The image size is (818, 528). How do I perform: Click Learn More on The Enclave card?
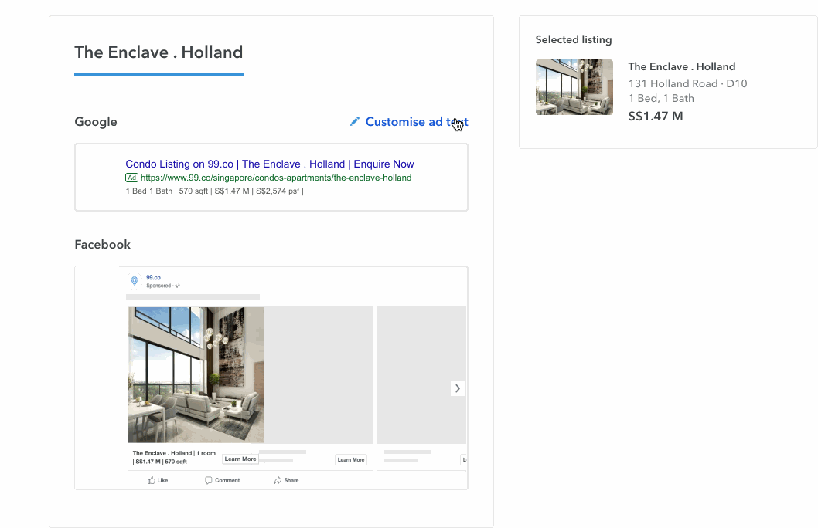coord(240,459)
